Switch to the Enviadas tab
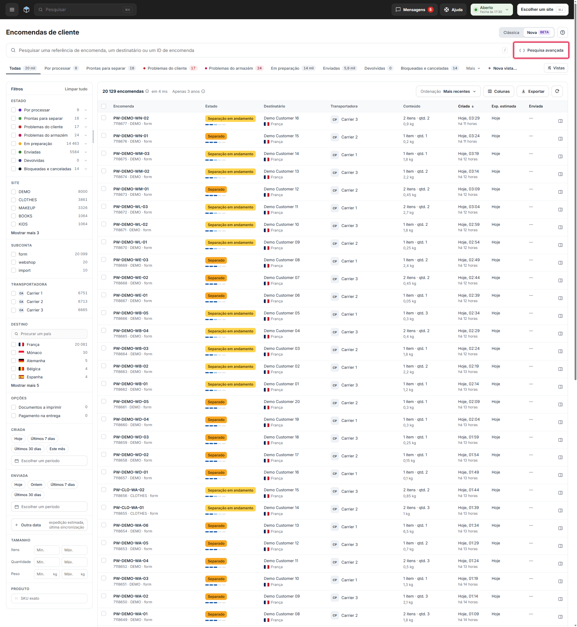 [340, 68]
